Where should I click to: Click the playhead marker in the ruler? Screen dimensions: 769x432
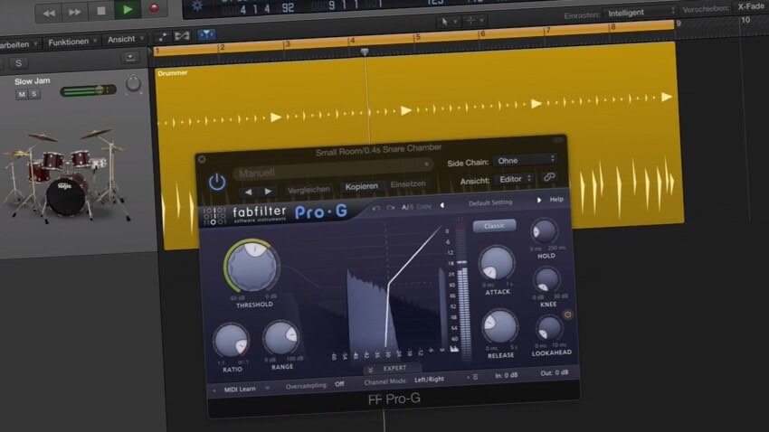(x=365, y=52)
